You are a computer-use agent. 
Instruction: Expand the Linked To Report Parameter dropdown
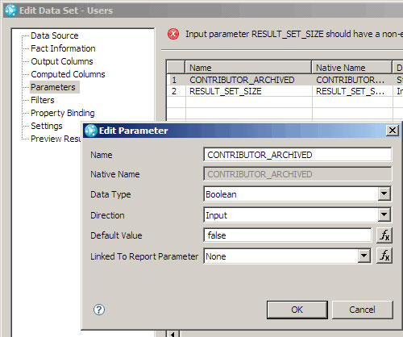(364, 256)
